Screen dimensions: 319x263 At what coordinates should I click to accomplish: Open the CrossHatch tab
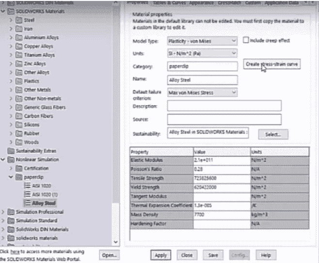[229, 2]
